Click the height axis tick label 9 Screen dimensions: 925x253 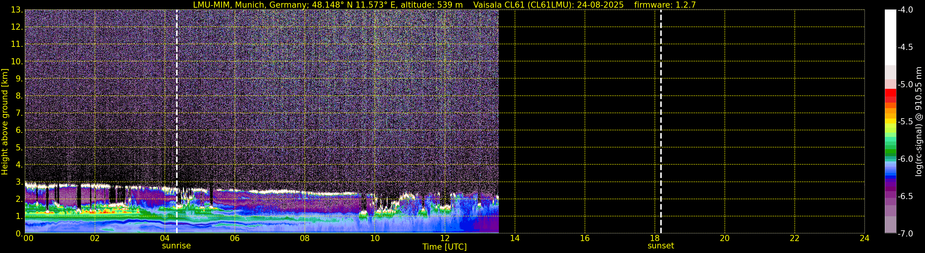pos(19,78)
